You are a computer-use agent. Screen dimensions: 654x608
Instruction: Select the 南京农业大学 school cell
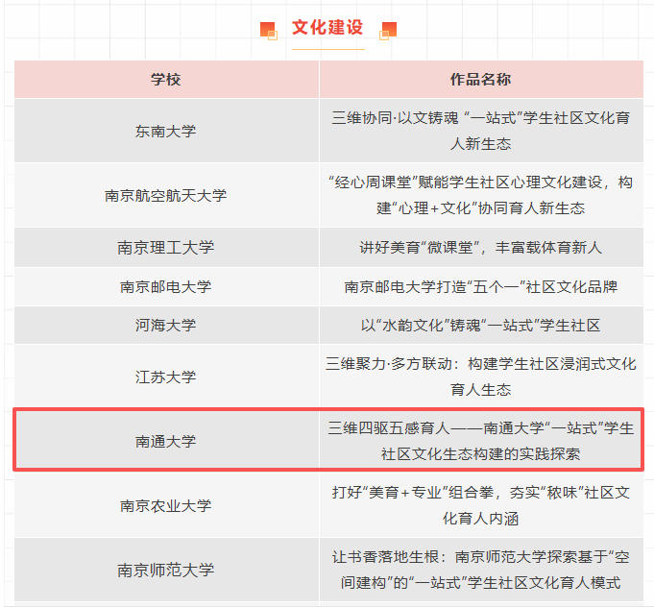click(x=166, y=505)
